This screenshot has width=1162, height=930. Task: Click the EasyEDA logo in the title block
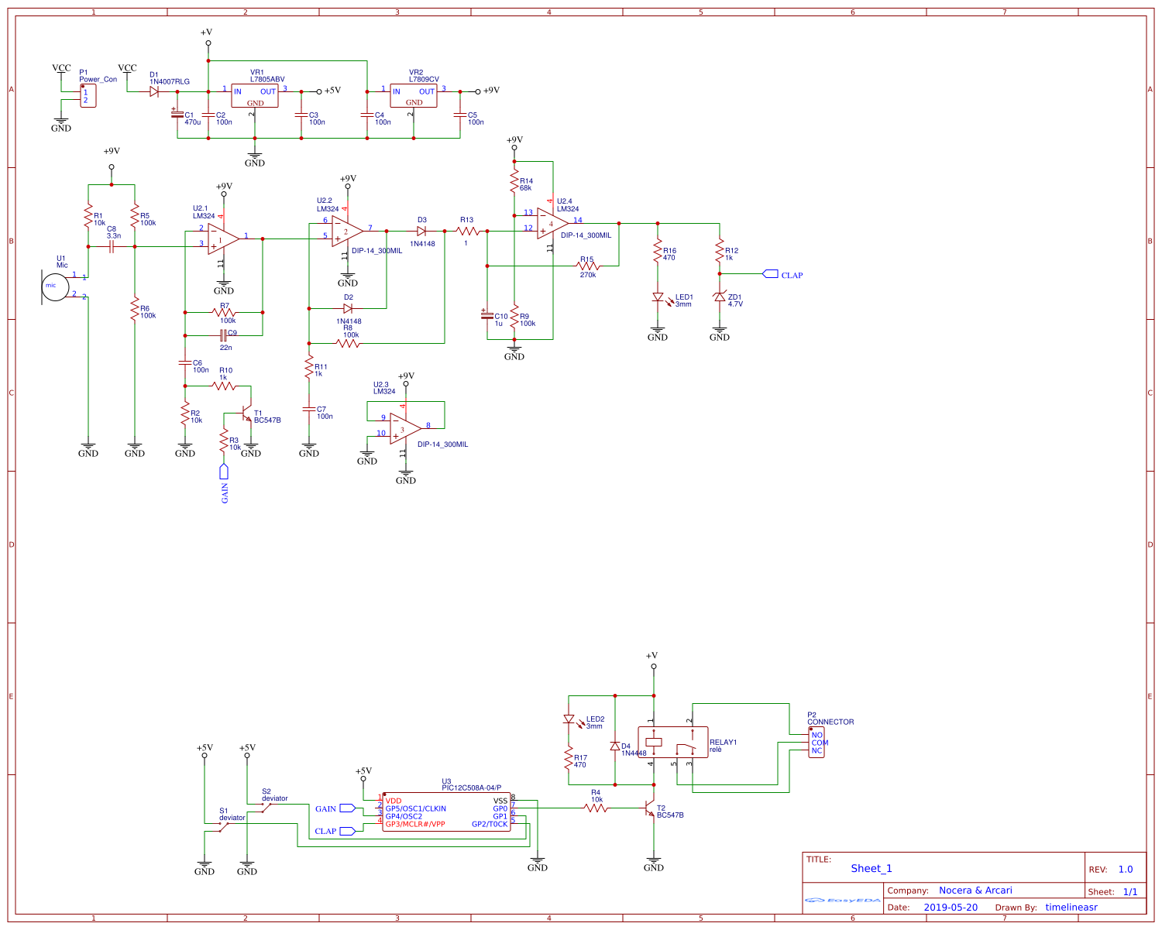841,900
